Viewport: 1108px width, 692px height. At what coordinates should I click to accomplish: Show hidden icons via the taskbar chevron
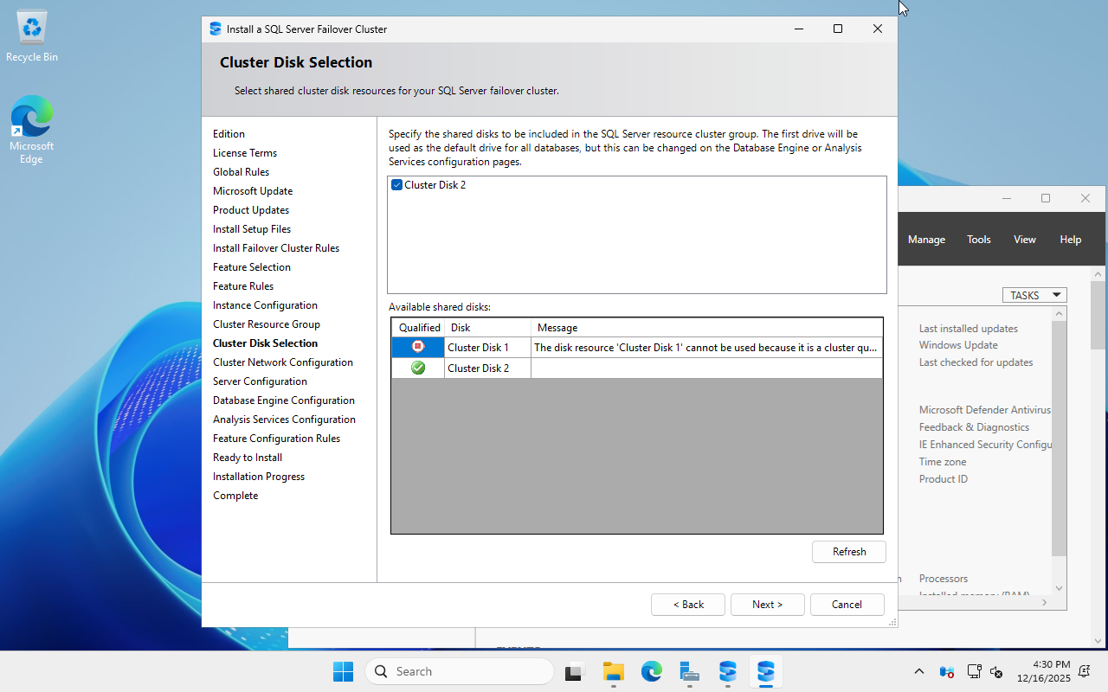pos(918,671)
